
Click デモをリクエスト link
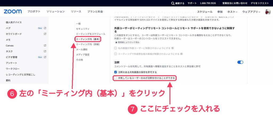260,3
